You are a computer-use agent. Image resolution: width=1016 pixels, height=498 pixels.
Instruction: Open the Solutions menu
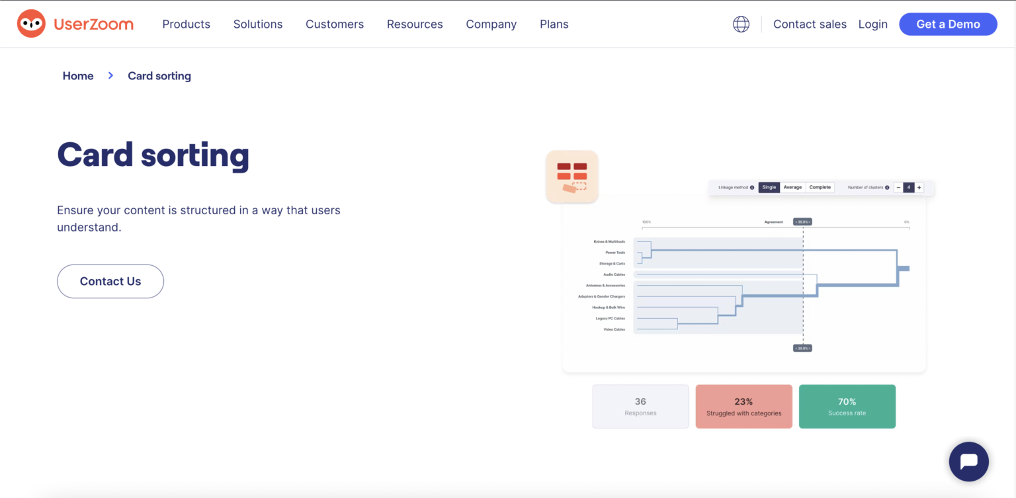point(257,24)
